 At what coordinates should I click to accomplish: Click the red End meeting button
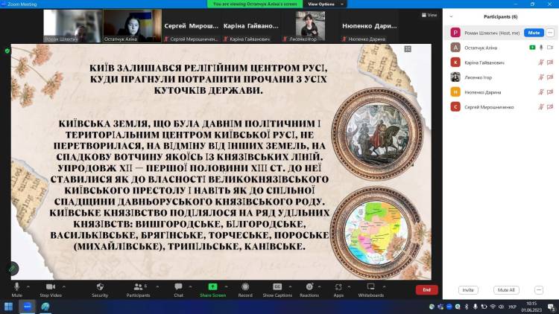pos(426,289)
